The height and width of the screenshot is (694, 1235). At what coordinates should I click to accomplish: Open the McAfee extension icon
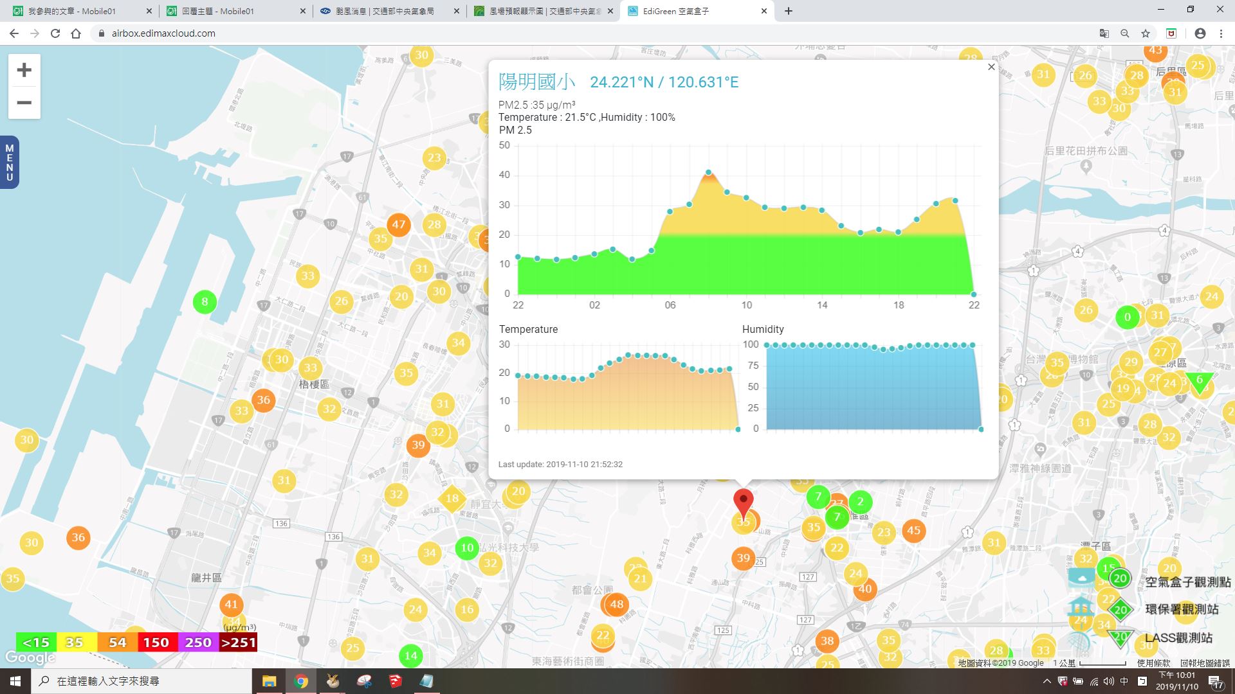tap(1171, 33)
